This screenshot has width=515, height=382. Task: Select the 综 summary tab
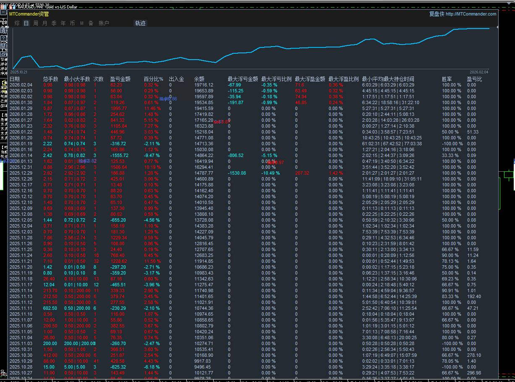17,24
